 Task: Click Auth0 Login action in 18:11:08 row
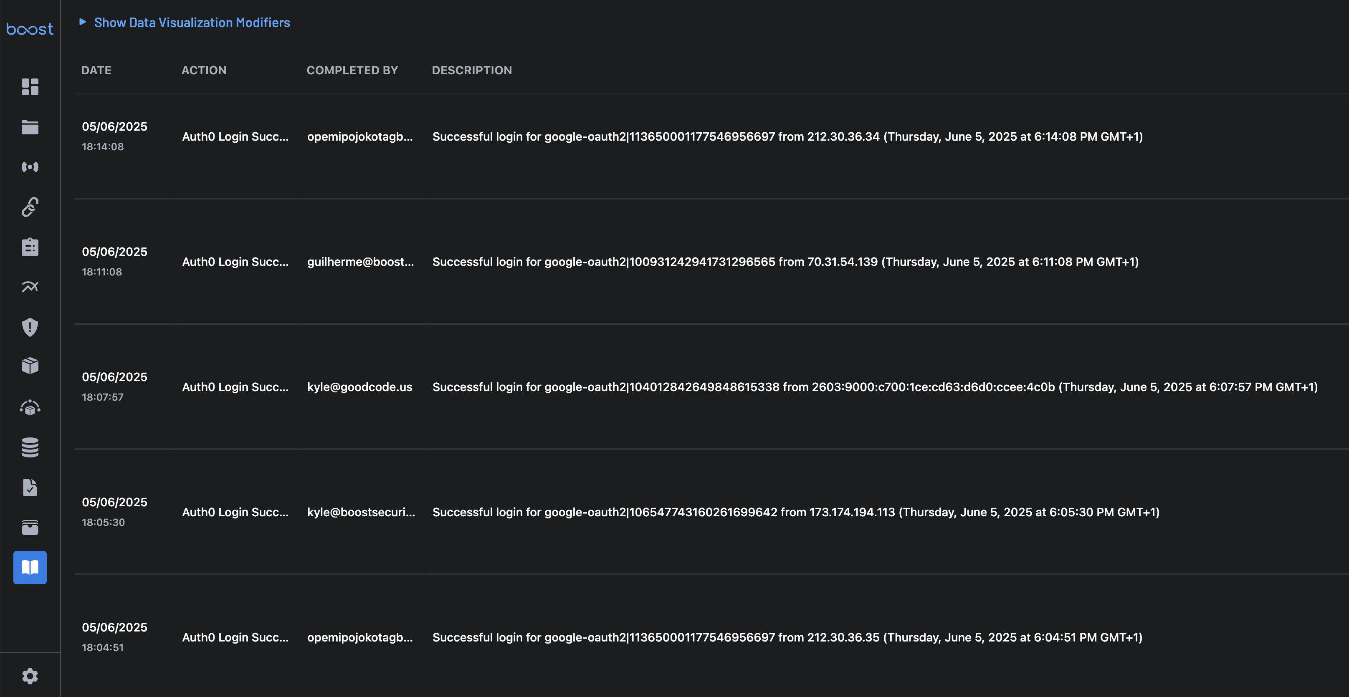click(x=235, y=261)
